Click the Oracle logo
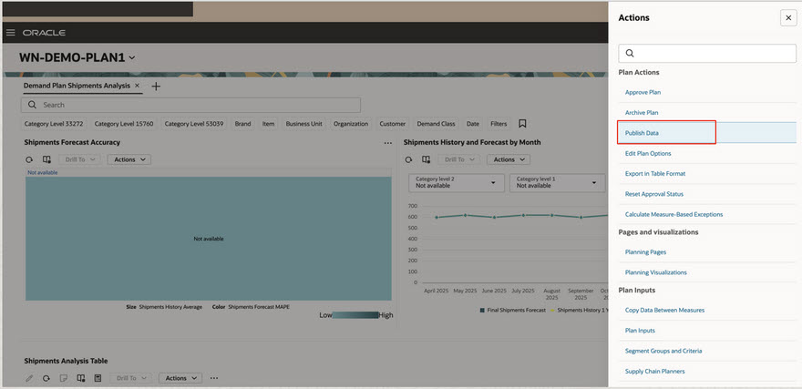 (x=44, y=33)
